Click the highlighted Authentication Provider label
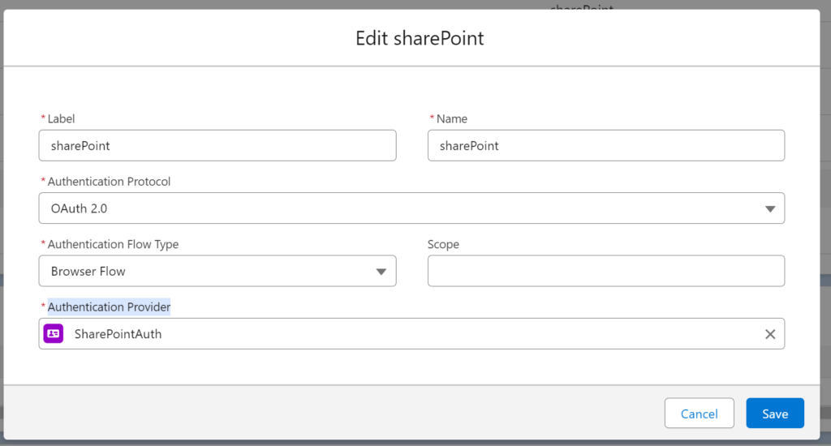The image size is (831, 446). (x=110, y=307)
